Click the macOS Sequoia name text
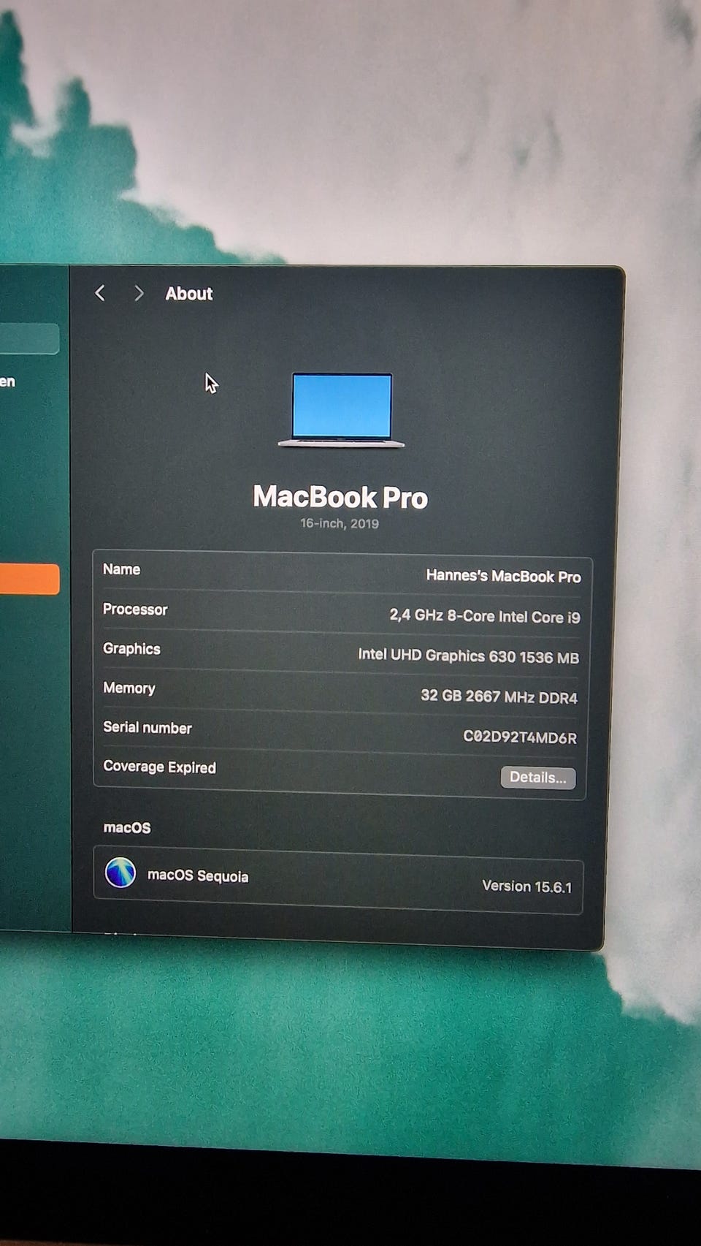 [198, 875]
